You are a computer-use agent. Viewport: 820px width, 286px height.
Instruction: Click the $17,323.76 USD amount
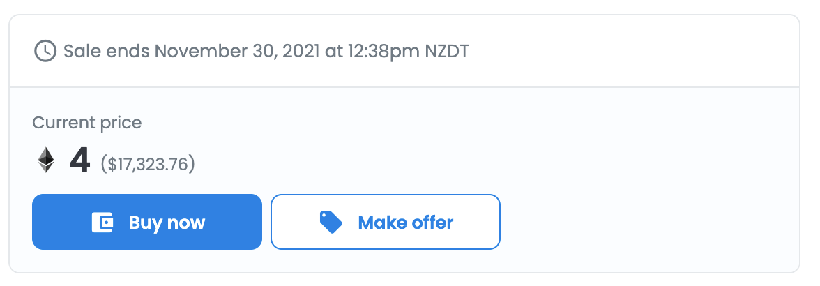pos(148,164)
